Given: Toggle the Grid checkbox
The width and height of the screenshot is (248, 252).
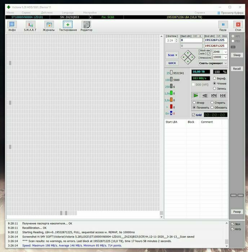Looking at the screenshot, I should pyautogui.click(x=194, y=115).
